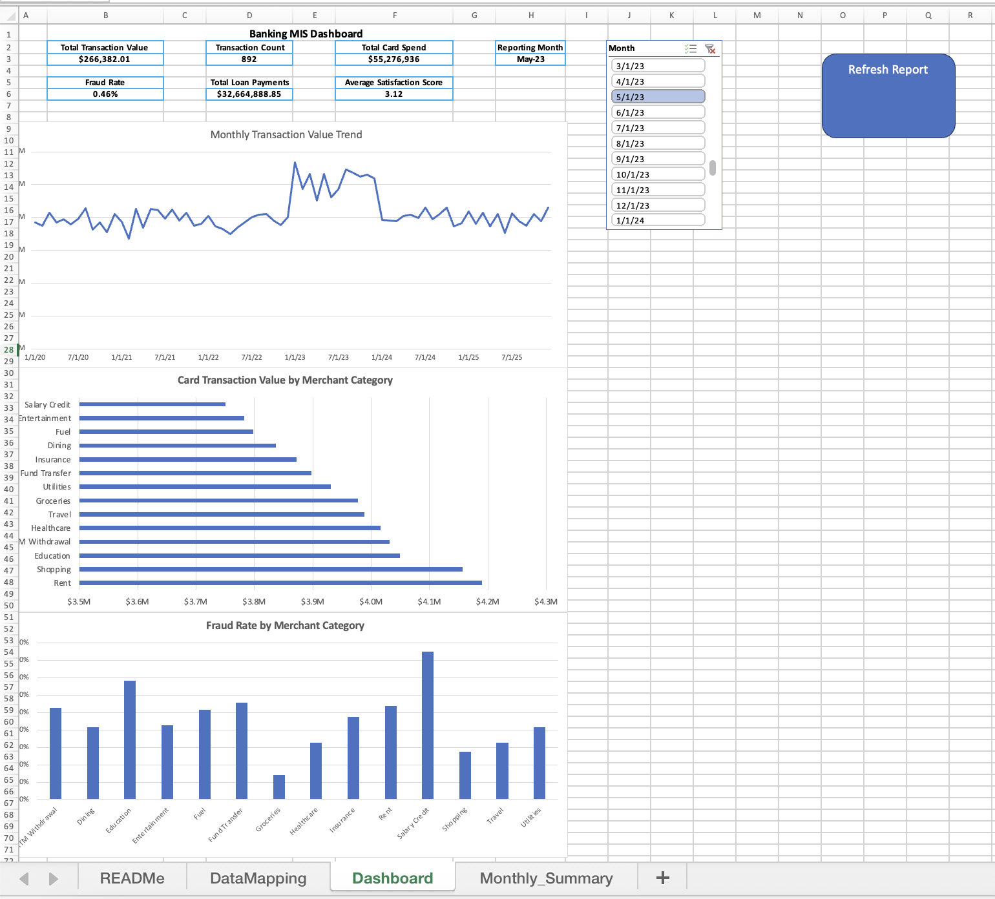The width and height of the screenshot is (995, 899).
Task: Select 10/1/23 in Month slicer
Action: pyautogui.click(x=658, y=174)
